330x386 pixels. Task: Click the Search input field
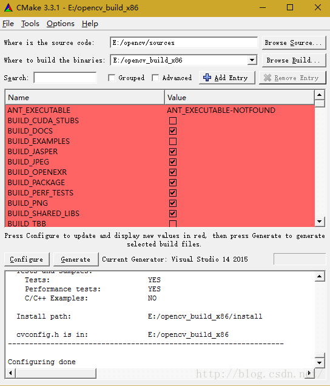click(x=65, y=78)
